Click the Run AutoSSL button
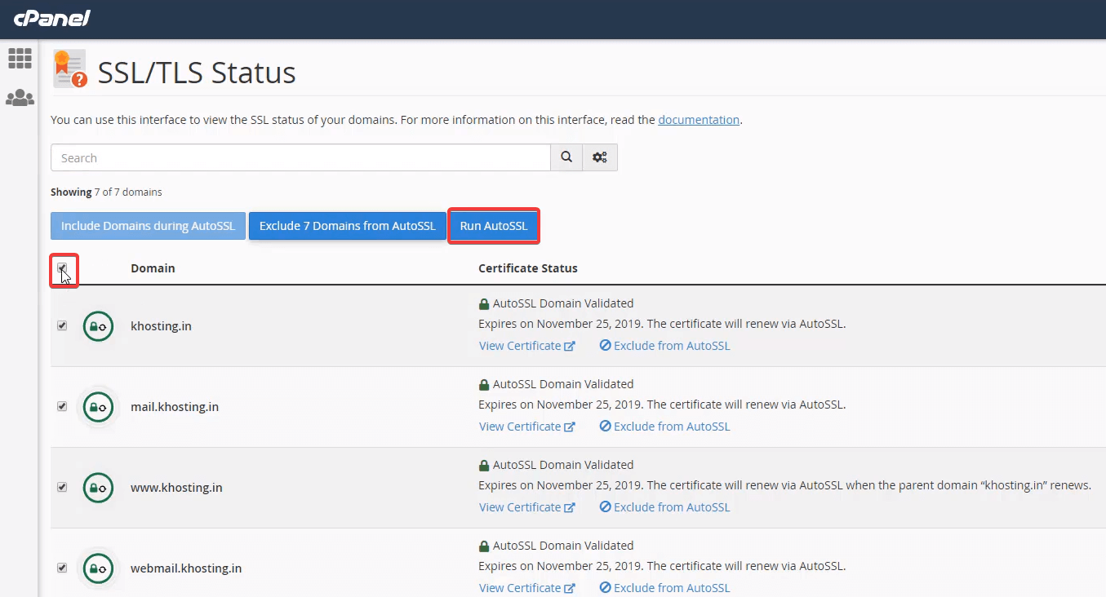The image size is (1106, 597). pyautogui.click(x=494, y=226)
